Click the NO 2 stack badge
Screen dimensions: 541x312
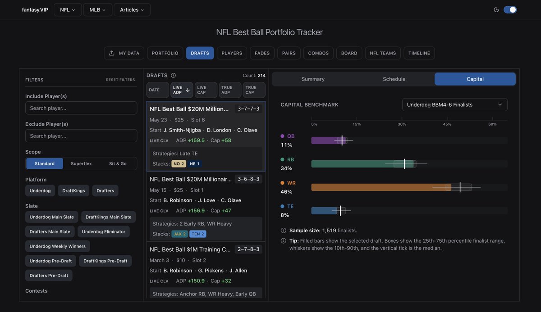[179, 164]
